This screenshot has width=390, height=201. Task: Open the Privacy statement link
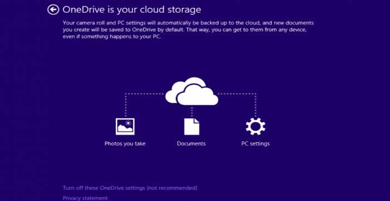pos(85,198)
